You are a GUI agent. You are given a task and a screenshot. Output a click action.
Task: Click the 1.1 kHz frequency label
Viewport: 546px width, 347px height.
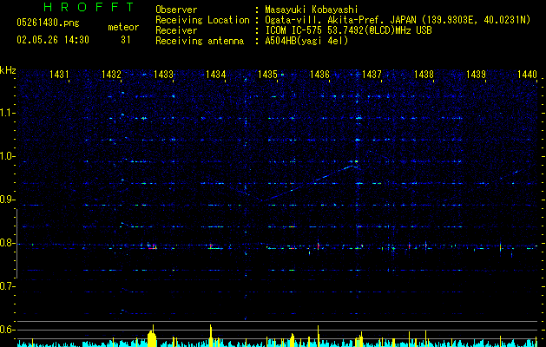7,113
